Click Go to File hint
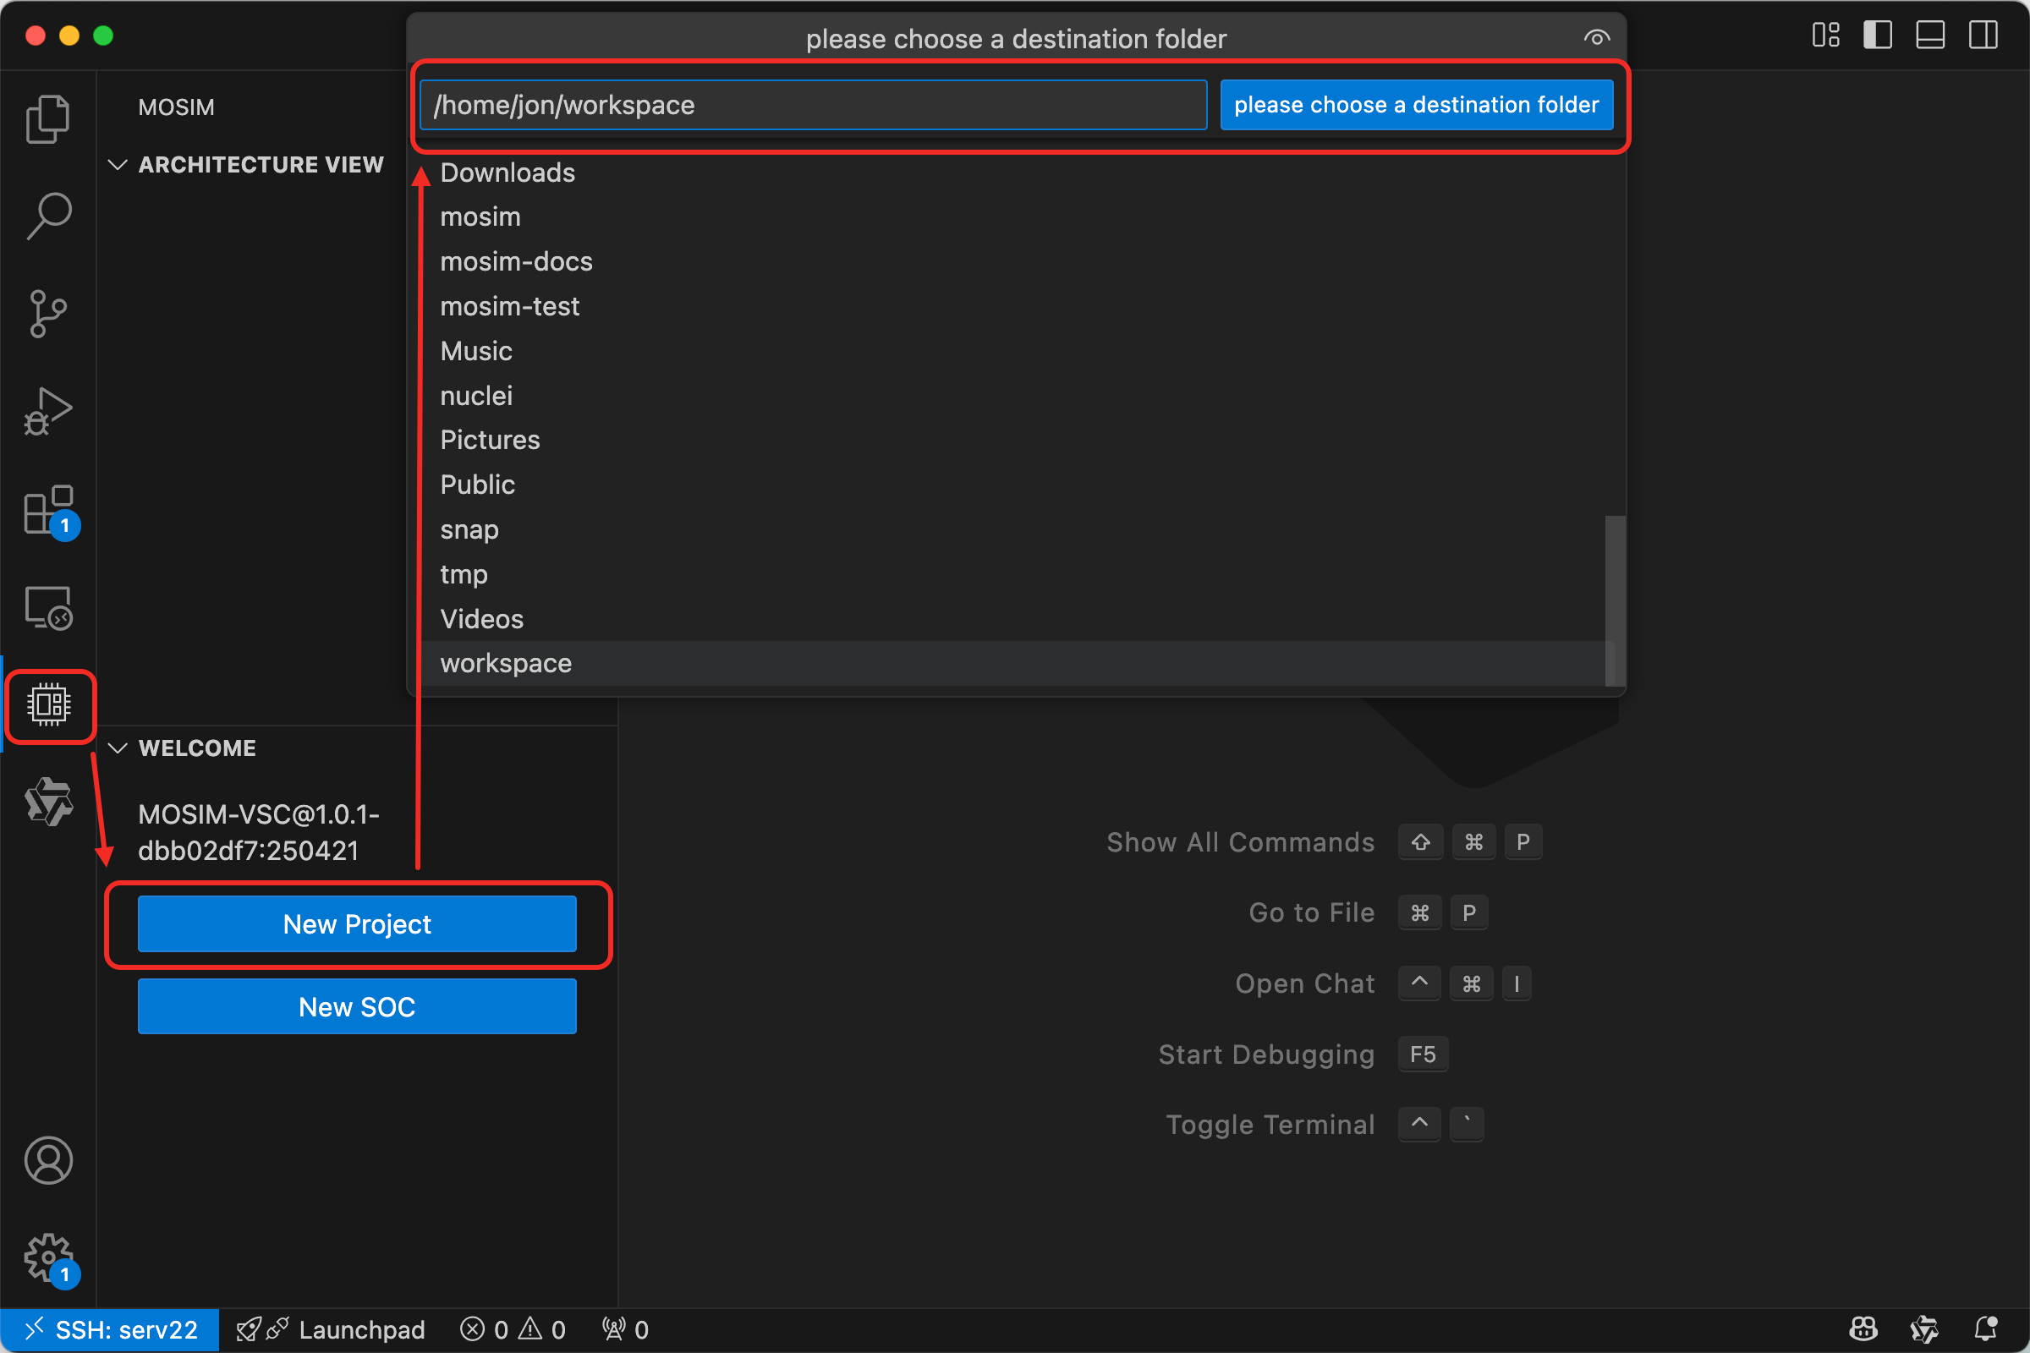This screenshot has width=2030, height=1353. pyautogui.click(x=1311, y=913)
